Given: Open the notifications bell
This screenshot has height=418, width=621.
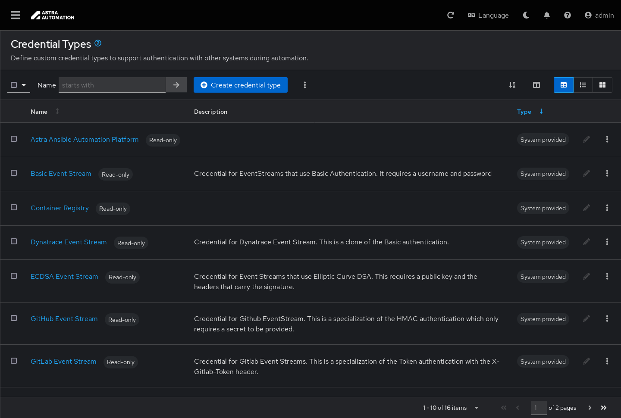Looking at the screenshot, I should click(x=547, y=15).
